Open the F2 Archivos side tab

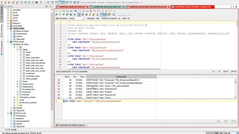tap(1, 31)
